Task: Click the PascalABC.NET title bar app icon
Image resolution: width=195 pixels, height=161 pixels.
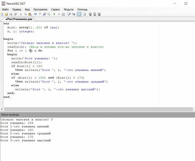Action: tap(4, 4)
